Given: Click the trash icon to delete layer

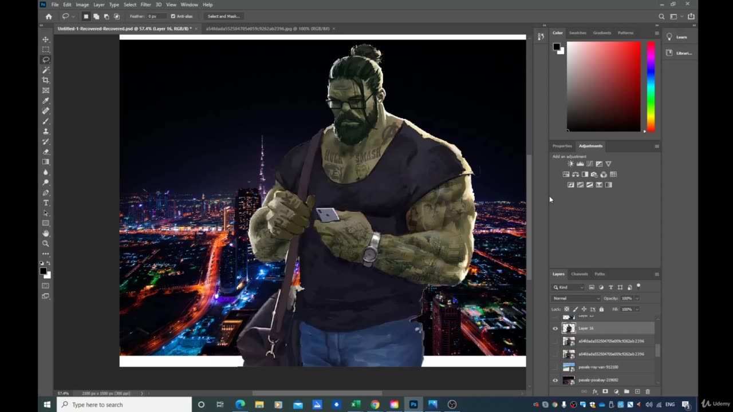Looking at the screenshot, I should pos(648,391).
